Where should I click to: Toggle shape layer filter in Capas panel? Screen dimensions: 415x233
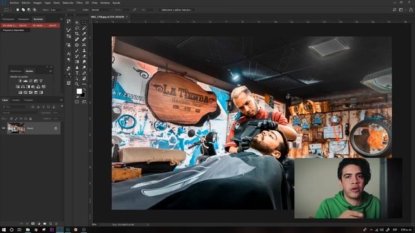(49, 107)
